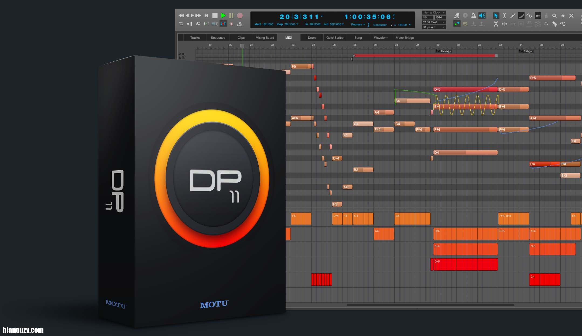
Task: Open the measure counter format dropdown arrow
Action: pyautogui.click(x=322, y=16)
